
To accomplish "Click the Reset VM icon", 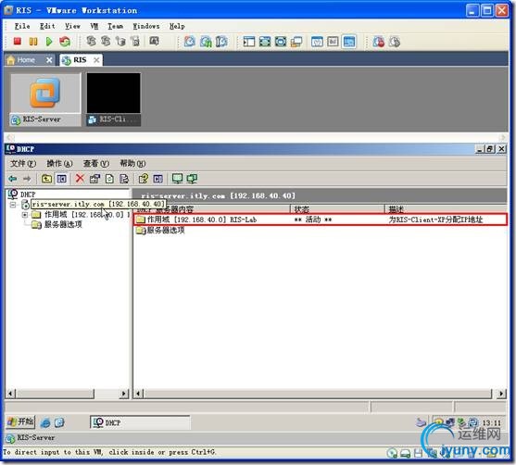I will (x=65, y=42).
